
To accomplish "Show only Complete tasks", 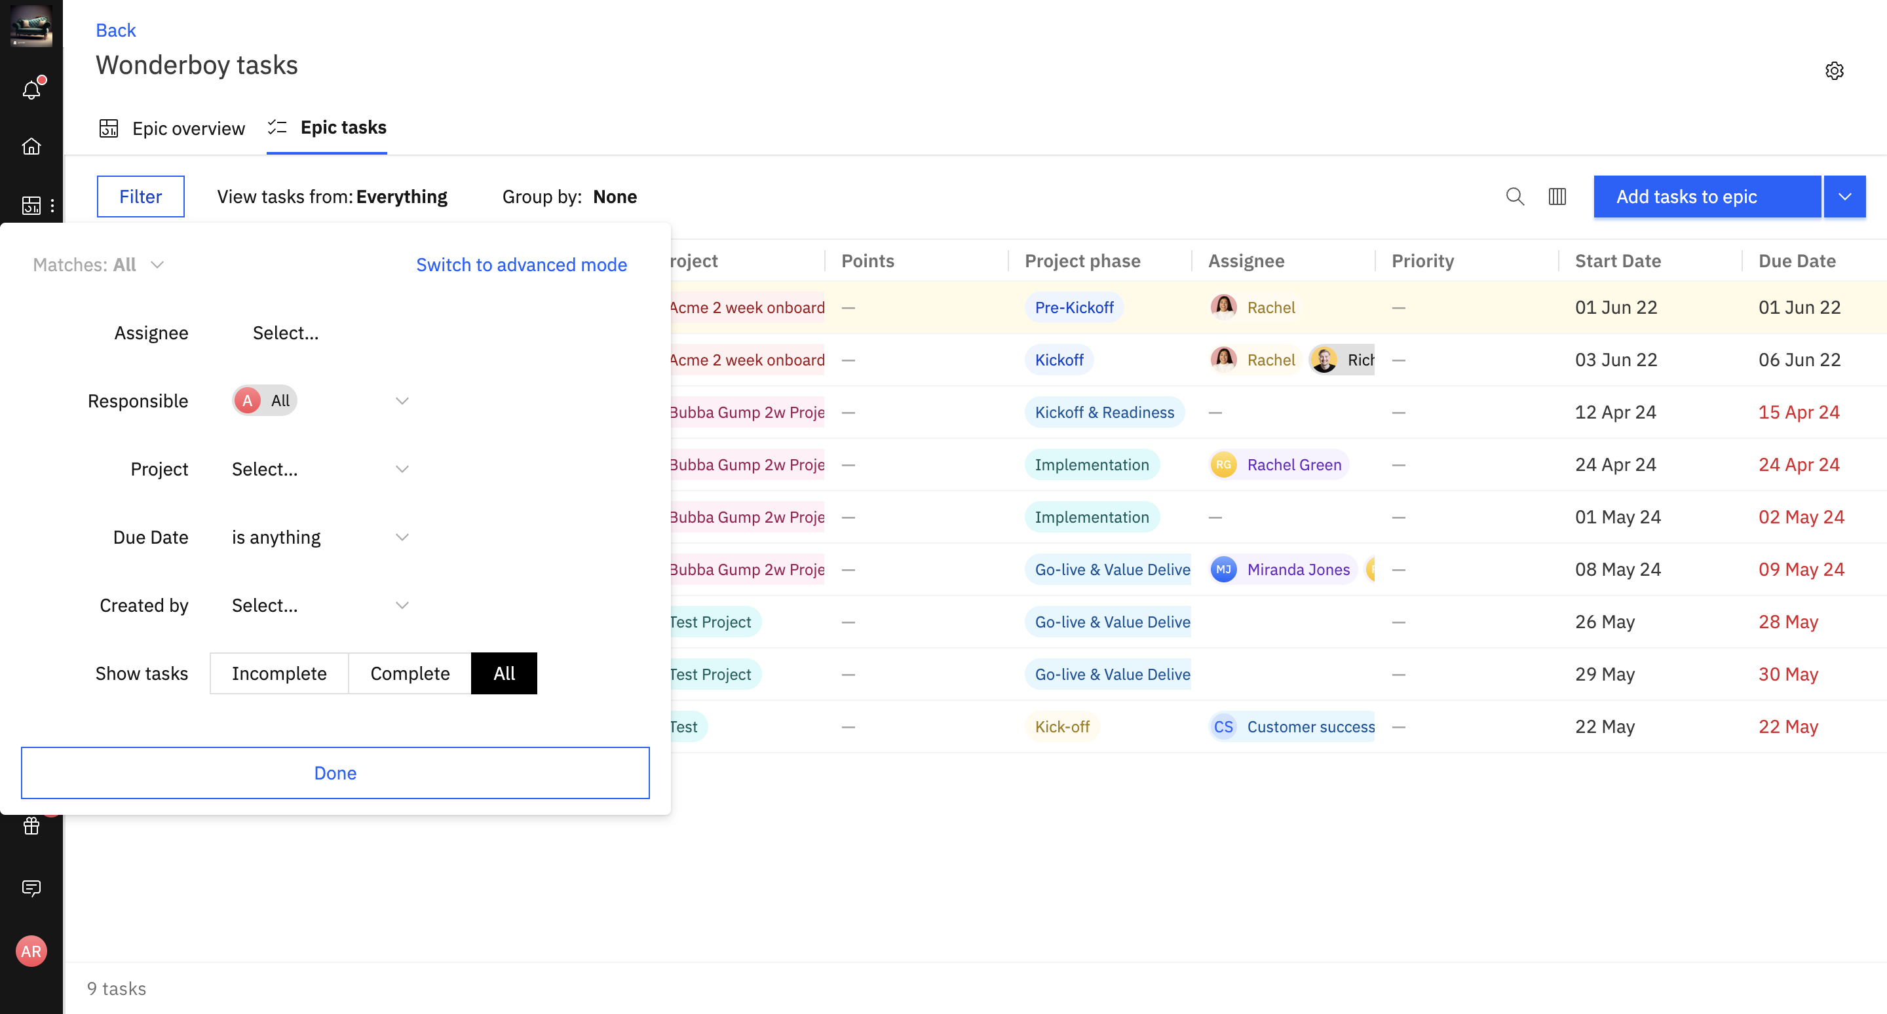I will coord(410,673).
